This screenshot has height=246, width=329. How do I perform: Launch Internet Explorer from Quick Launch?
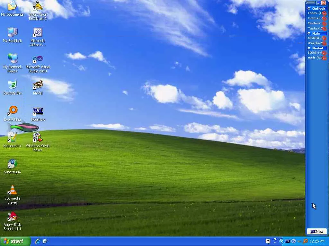[38, 241]
